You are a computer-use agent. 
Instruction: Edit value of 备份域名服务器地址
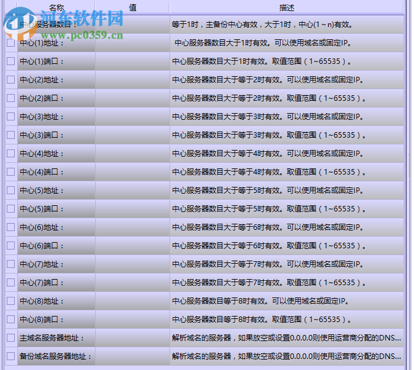point(133,356)
